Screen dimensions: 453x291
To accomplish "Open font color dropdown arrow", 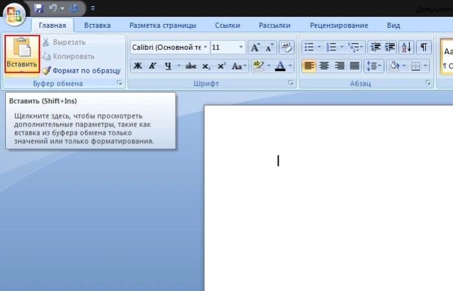I will 290,66.
